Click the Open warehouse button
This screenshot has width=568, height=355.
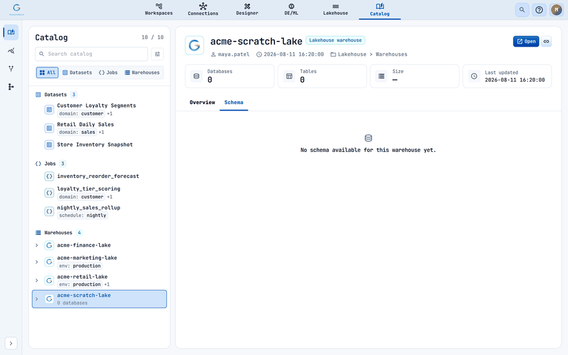[x=526, y=41]
